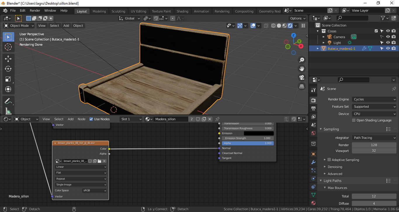Switch to the Shading workspace tab
The height and width of the screenshot is (212, 399).
[182, 11]
